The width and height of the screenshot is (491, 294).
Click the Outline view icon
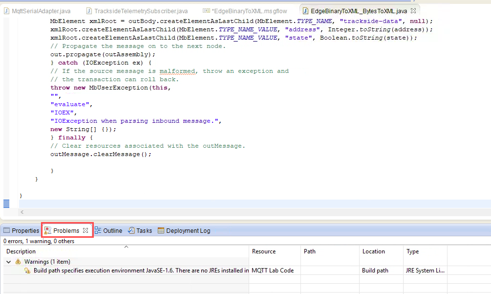[98, 230]
